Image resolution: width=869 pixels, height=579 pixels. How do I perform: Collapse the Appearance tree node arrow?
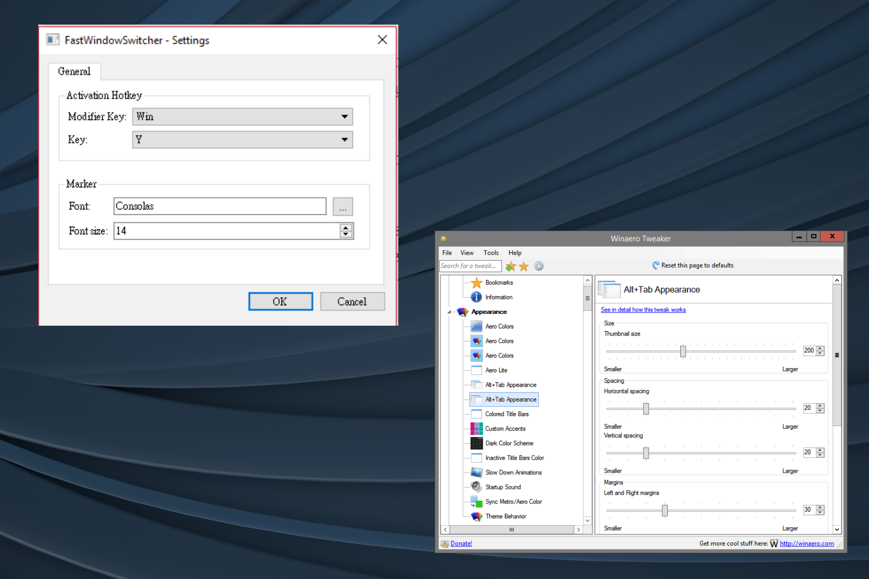tap(449, 312)
